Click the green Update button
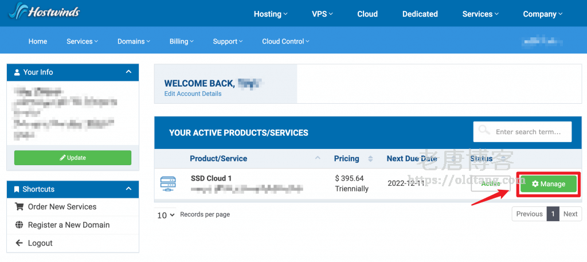 73,158
